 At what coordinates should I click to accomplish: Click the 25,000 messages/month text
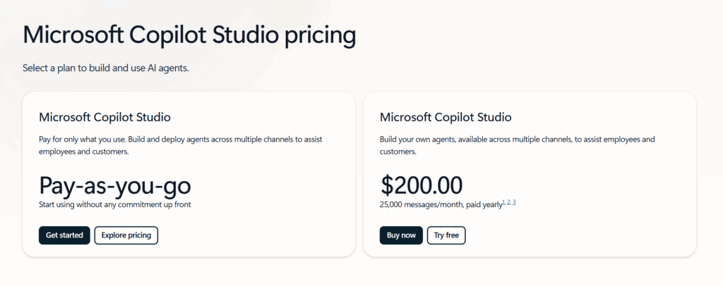point(440,204)
